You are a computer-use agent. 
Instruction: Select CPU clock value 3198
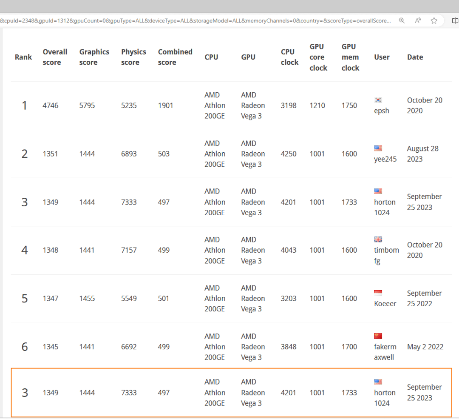click(288, 105)
